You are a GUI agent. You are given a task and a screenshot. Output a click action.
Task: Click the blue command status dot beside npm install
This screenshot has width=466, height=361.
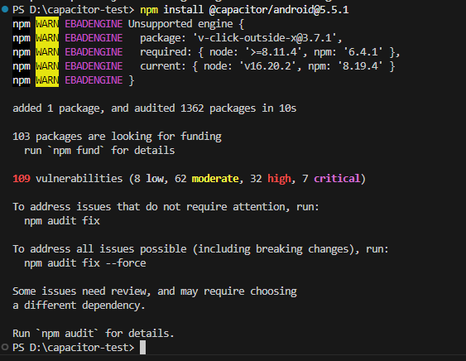point(5,9)
